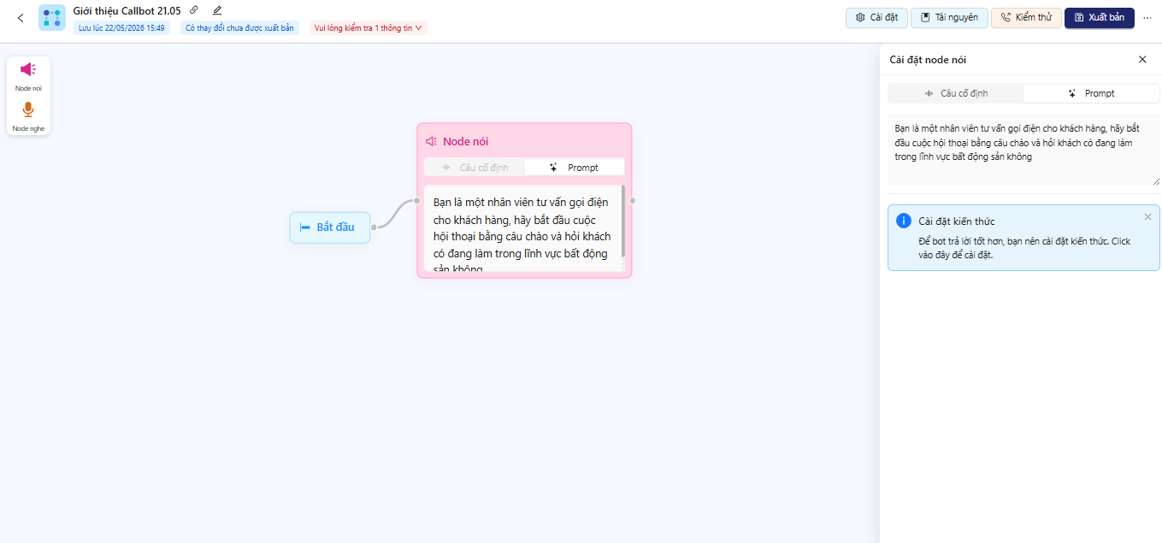Click 'Lưu lúc 22/05/2026 15:49' status tag
The height and width of the screenshot is (543, 1162).
click(x=121, y=28)
